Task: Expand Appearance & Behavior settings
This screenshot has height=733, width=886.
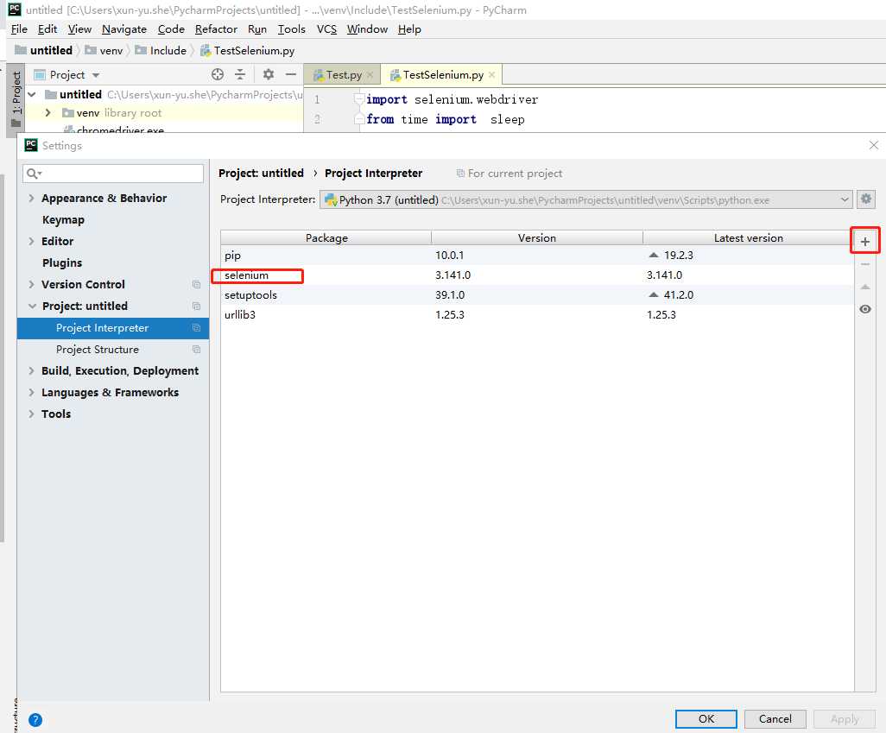Action: click(x=32, y=198)
